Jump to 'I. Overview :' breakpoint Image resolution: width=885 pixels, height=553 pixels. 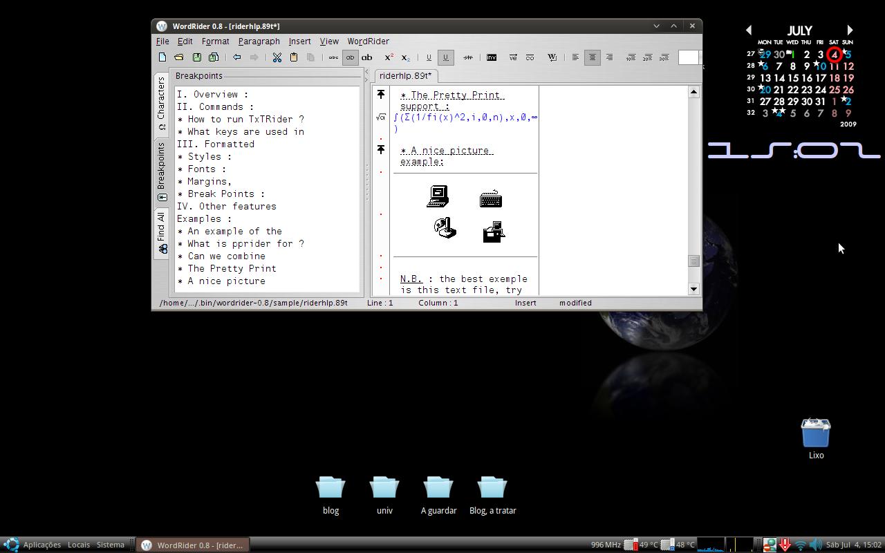coord(212,94)
